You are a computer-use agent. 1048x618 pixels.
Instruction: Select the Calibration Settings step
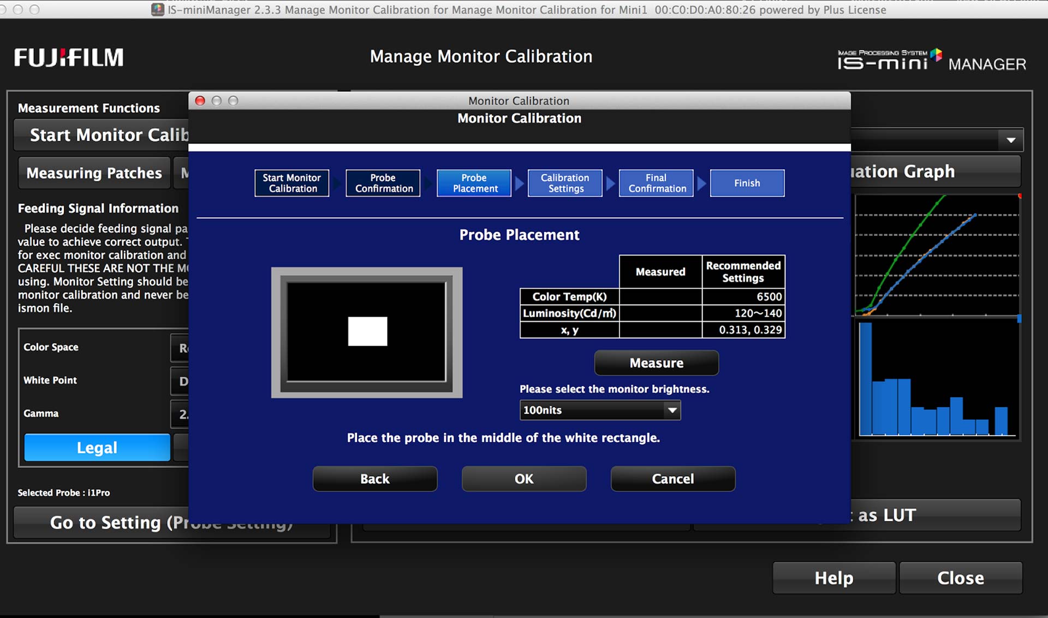[x=565, y=183]
